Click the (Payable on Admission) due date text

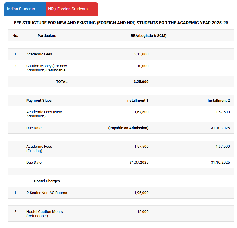128,128
